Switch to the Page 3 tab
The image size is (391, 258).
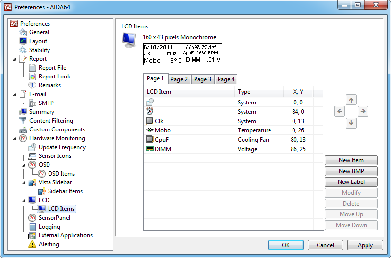[x=203, y=79]
